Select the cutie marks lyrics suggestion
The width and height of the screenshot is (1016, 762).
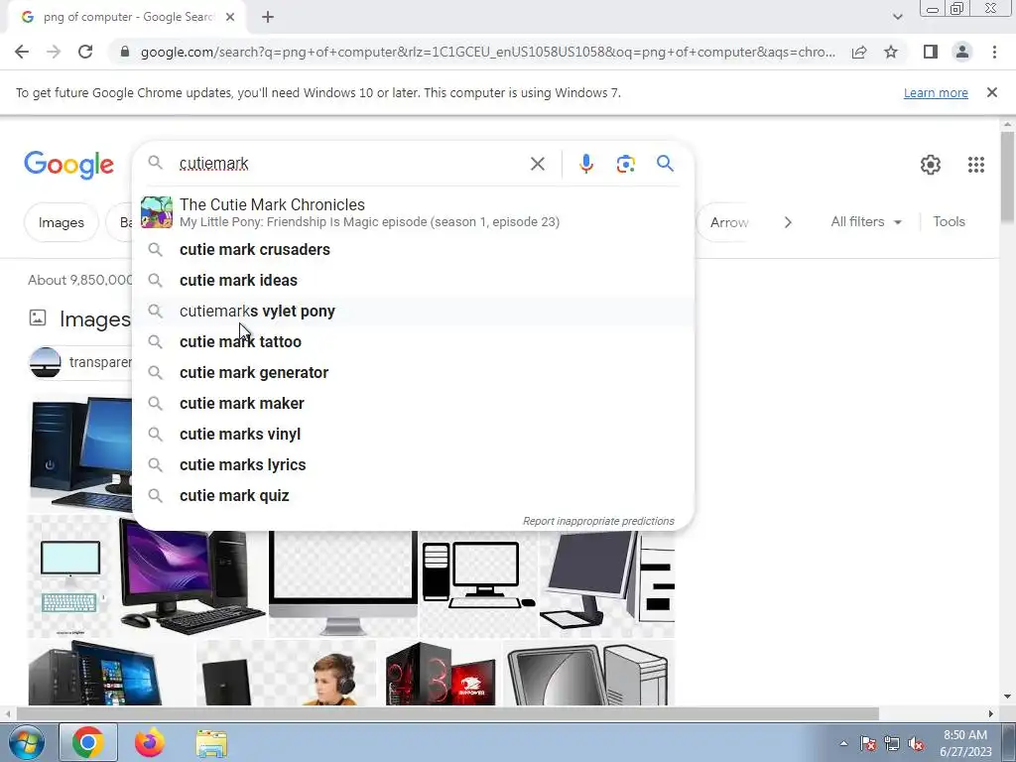click(x=413, y=464)
